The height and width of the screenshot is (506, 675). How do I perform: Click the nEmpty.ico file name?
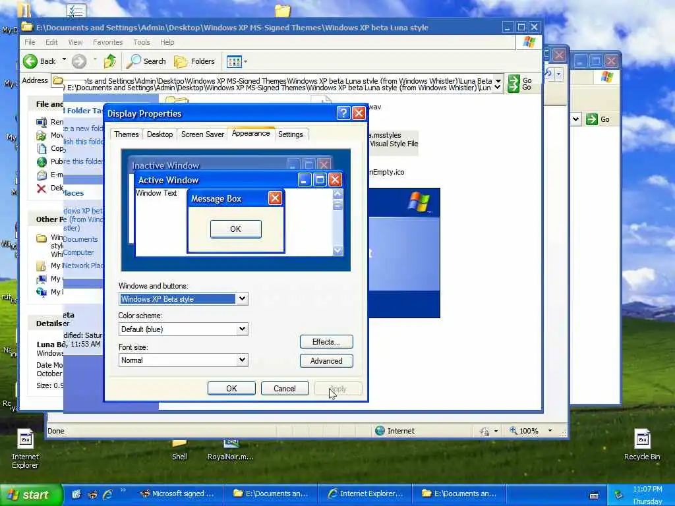point(386,172)
